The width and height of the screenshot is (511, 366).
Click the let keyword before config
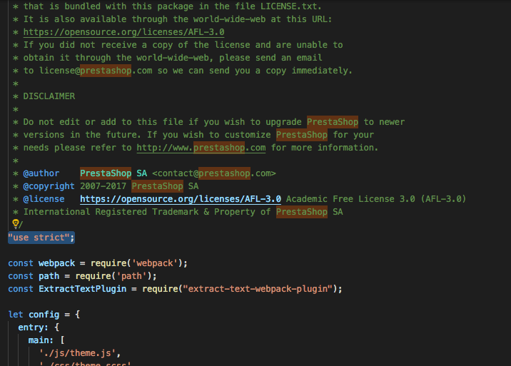point(16,315)
